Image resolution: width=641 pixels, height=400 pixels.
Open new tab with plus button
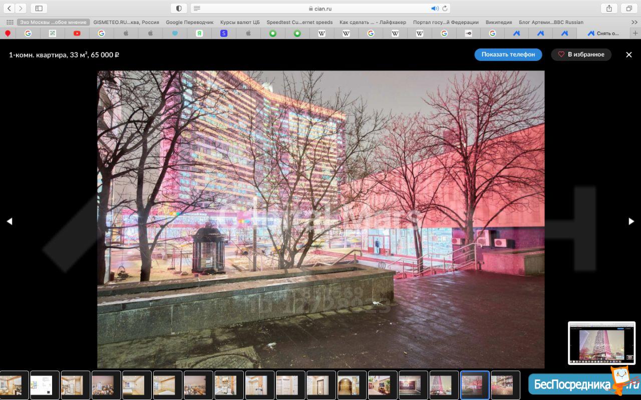point(635,33)
